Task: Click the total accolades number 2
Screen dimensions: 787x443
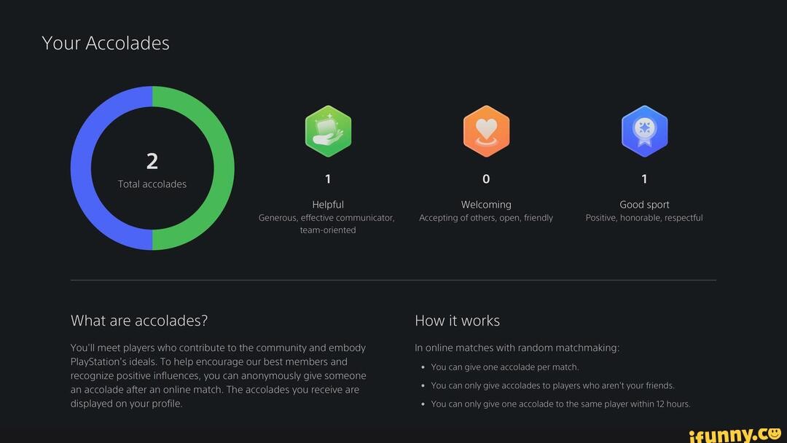Action: tap(152, 161)
